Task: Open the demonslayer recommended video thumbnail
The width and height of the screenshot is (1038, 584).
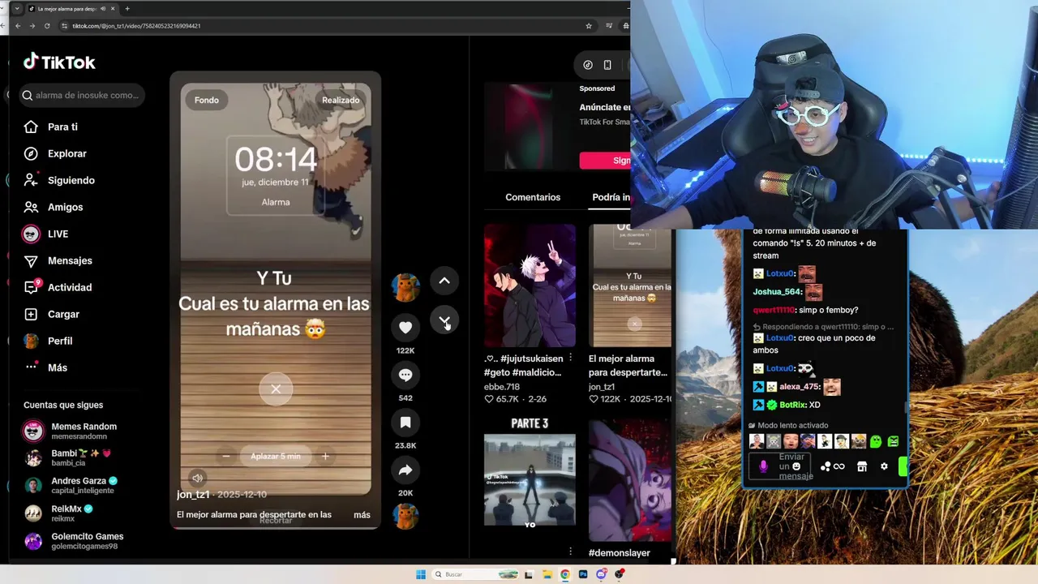Action: (x=630, y=480)
